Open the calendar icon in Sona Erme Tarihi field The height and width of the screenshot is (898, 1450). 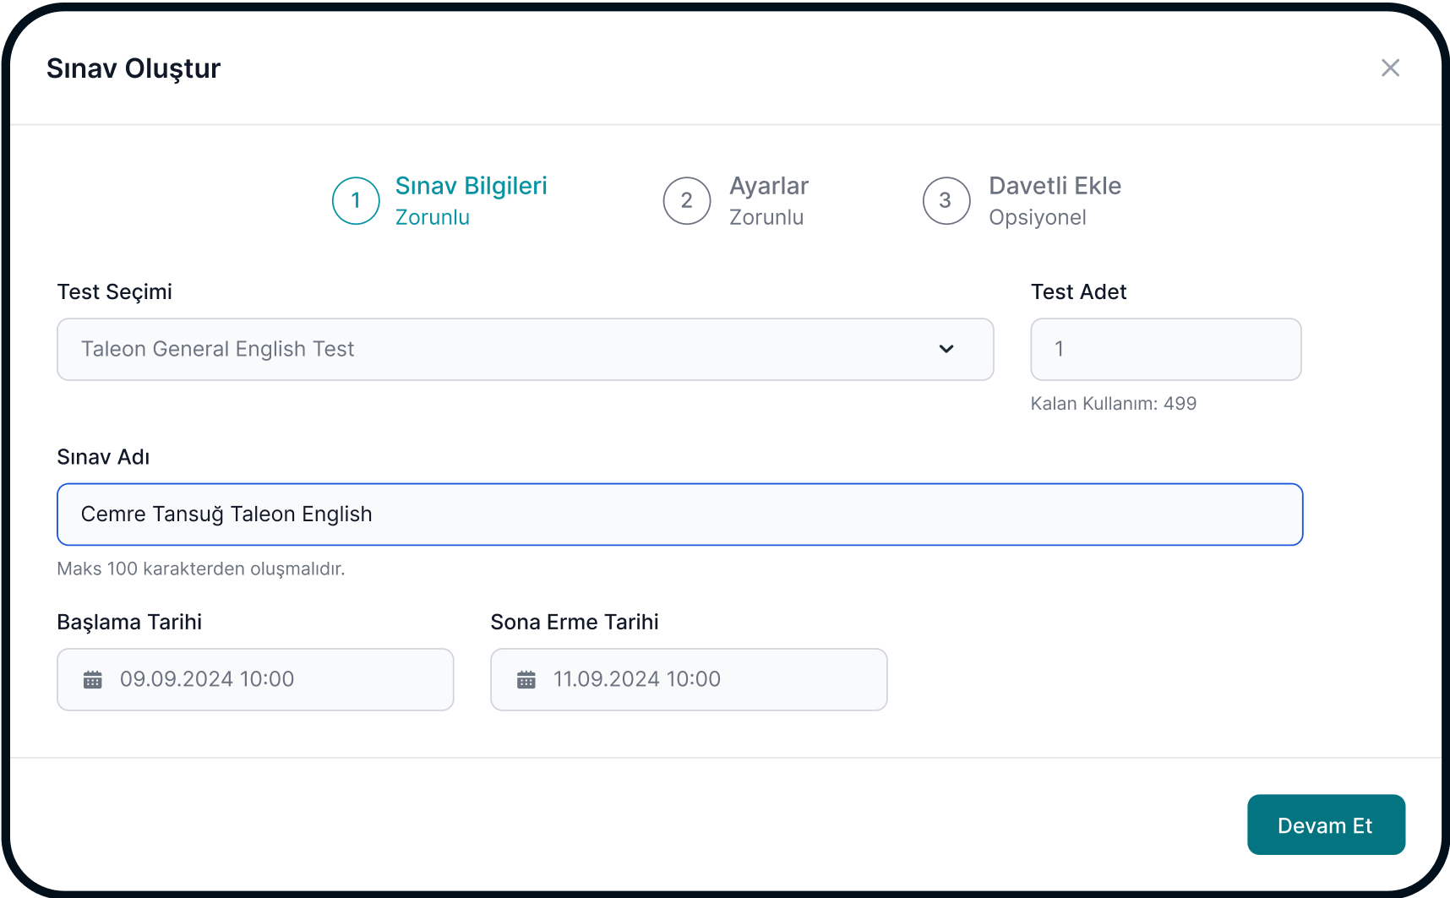526,679
